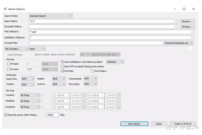Click the 10000 files limit field
The height and width of the screenshot is (135, 202).
point(52,115)
